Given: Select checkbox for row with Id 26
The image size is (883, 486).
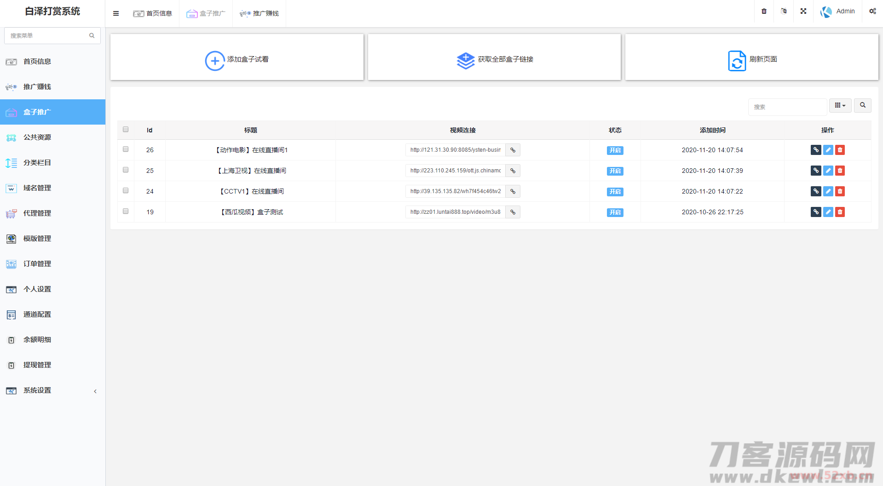Looking at the screenshot, I should coord(126,149).
